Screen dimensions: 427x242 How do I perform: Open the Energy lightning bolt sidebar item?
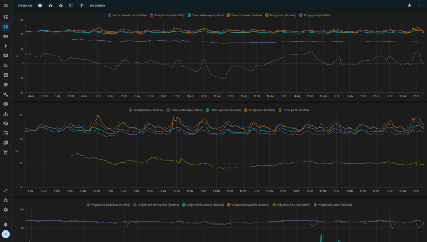point(5,46)
